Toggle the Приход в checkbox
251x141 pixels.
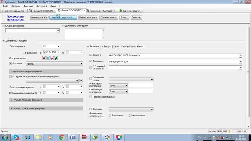tap(91, 55)
